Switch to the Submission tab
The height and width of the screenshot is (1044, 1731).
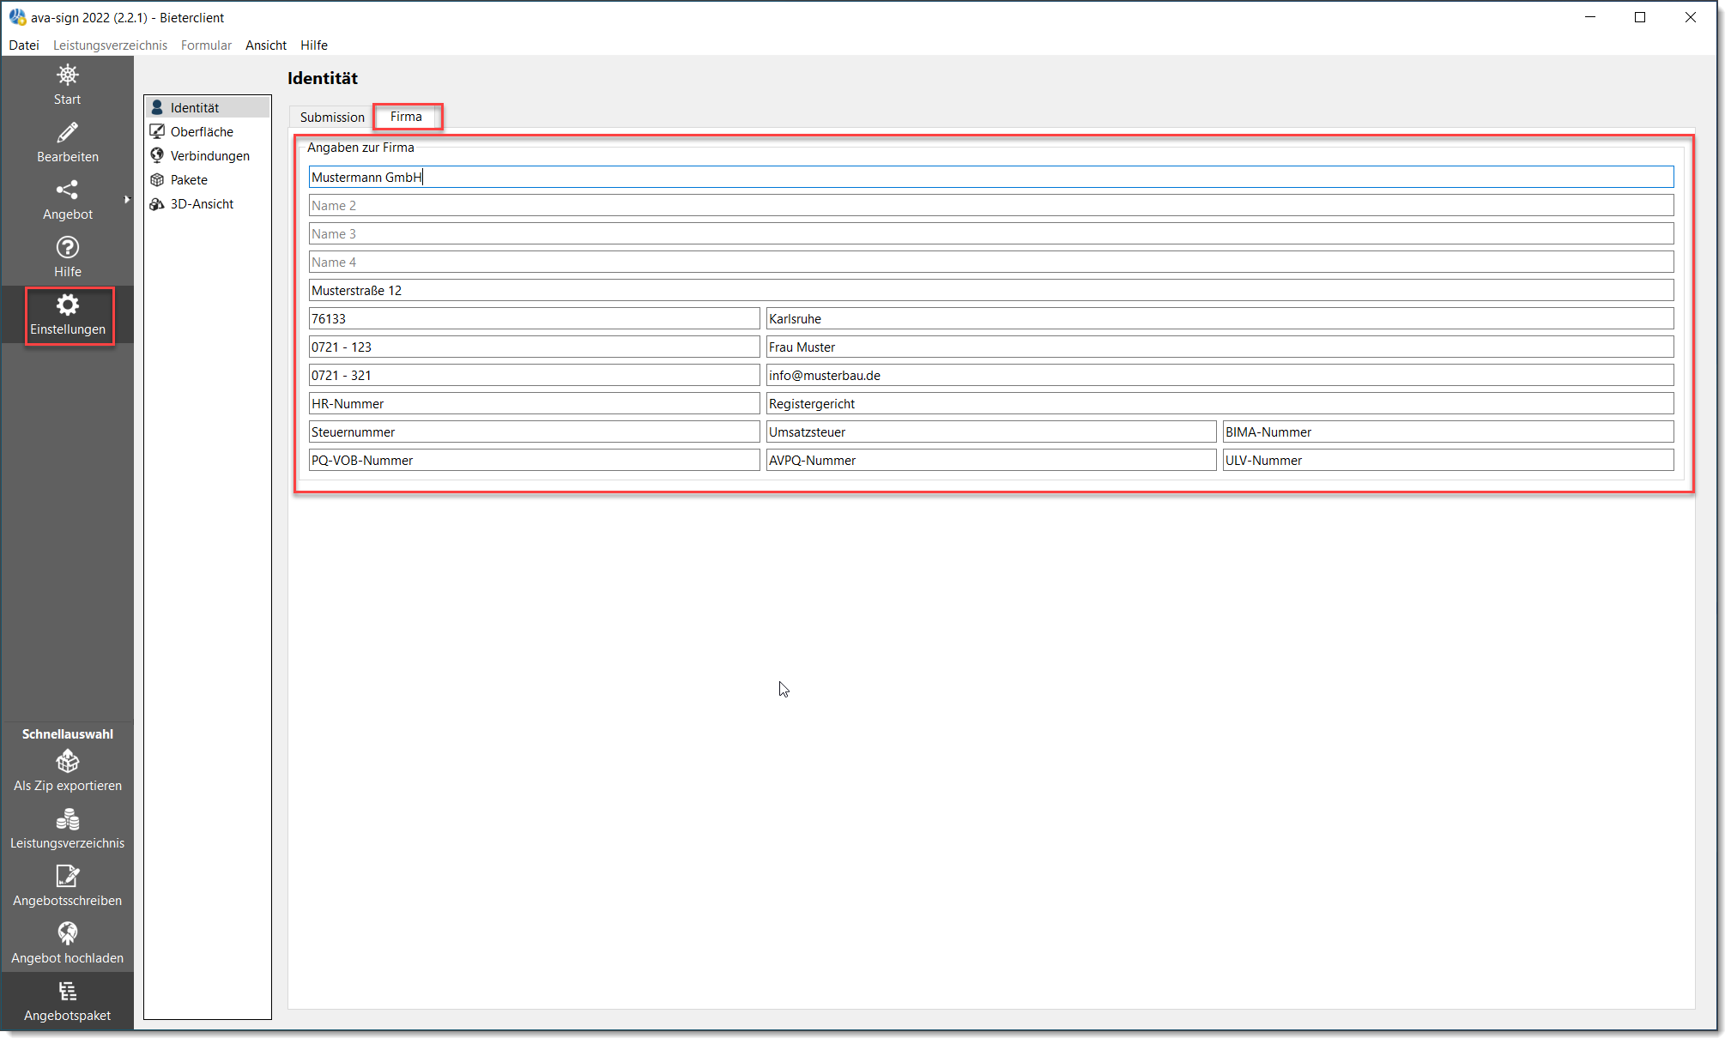(332, 117)
